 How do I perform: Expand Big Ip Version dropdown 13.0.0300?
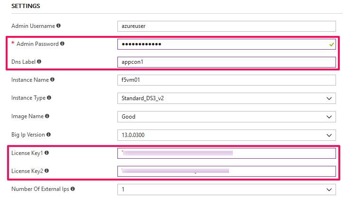[x=227, y=135]
